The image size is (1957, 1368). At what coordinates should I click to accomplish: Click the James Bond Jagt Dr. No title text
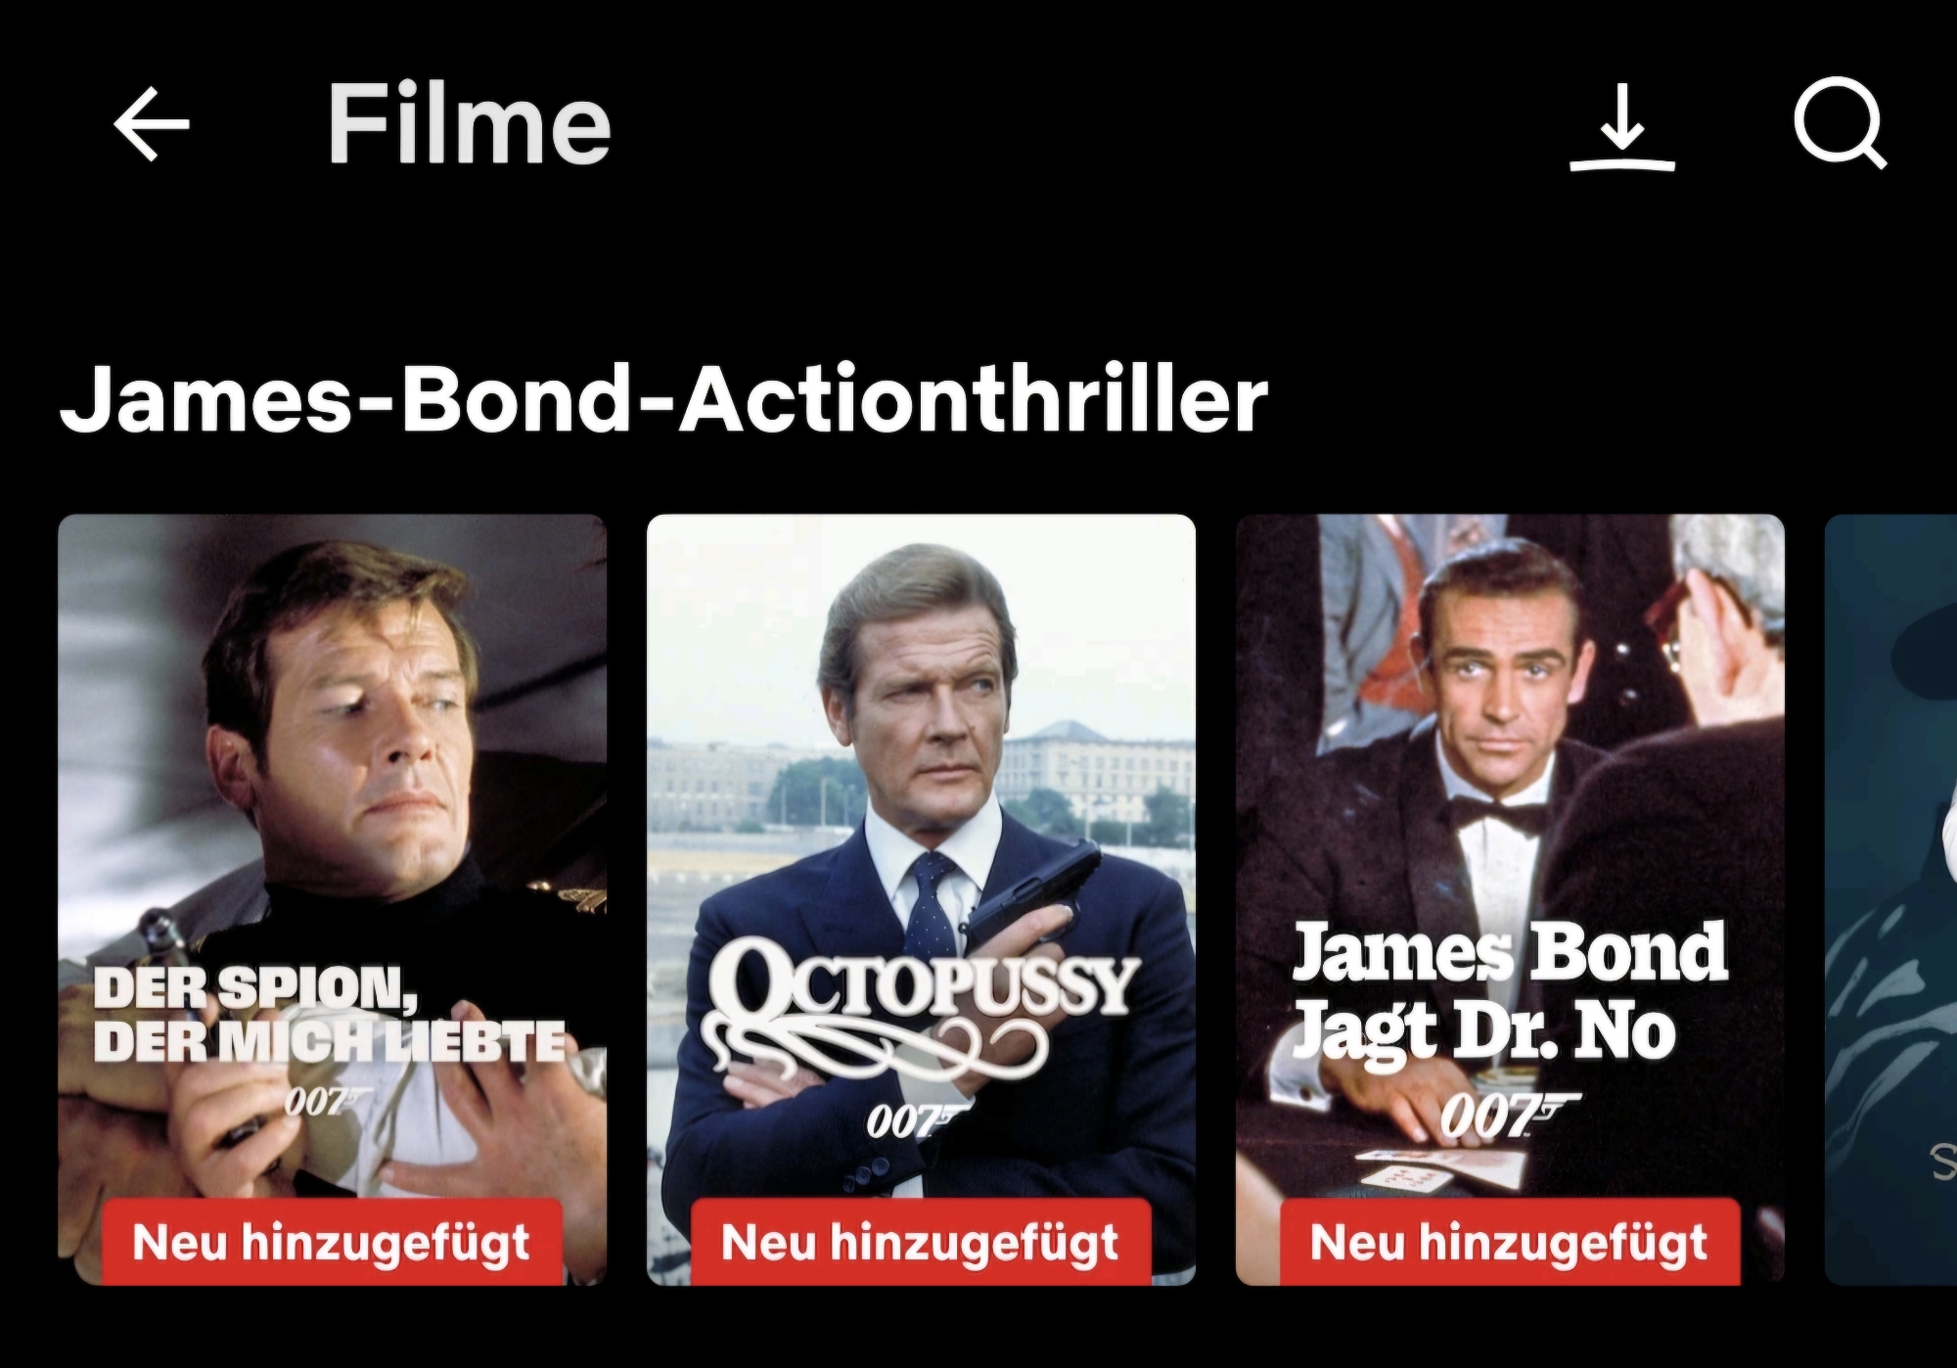(1510, 993)
